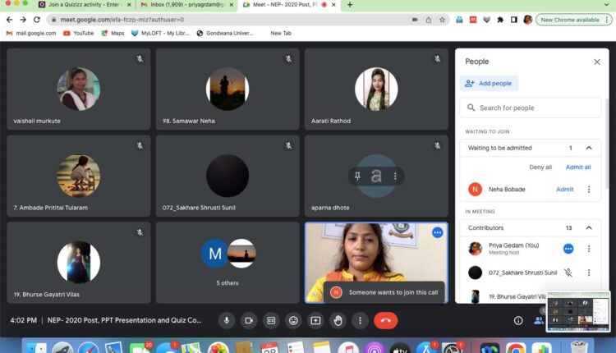Open more actions for Neha Bobade
Viewport: 616px width, 353px height.
[588, 189]
